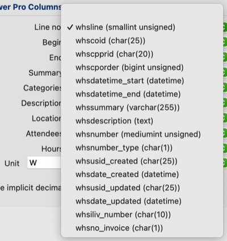Select whsnumber (mediumint unsigned) option
Image resolution: width=227 pixels, height=241 pixels.
(142, 134)
